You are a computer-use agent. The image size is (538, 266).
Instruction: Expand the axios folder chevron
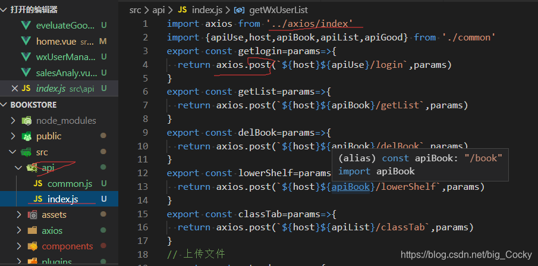click(x=19, y=230)
